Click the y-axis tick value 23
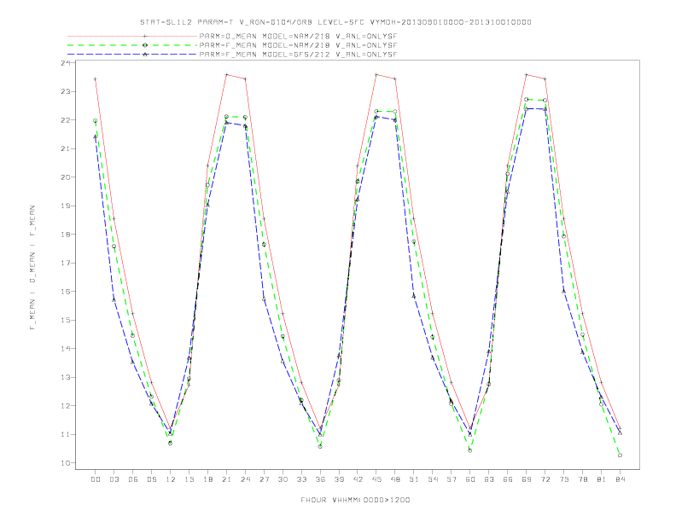Screen dimensions: 676x522 point(65,91)
